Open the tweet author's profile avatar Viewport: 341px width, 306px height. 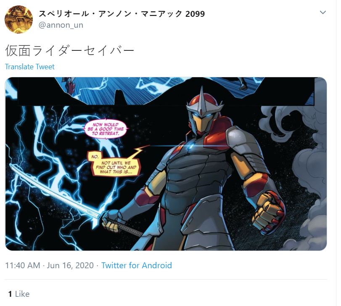point(19,20)
